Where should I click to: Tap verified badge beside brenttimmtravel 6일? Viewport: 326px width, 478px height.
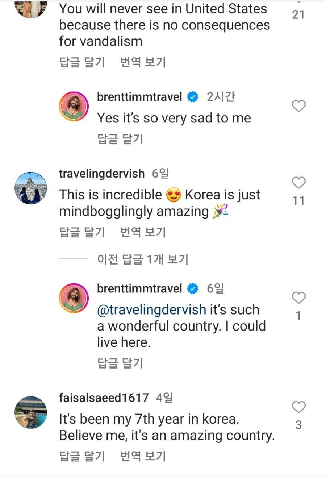tap(193, 289)
